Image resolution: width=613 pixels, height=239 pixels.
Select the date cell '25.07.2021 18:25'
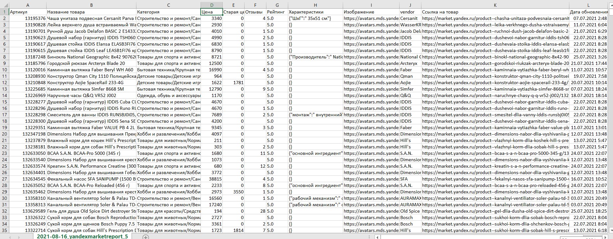click(589, 211)
